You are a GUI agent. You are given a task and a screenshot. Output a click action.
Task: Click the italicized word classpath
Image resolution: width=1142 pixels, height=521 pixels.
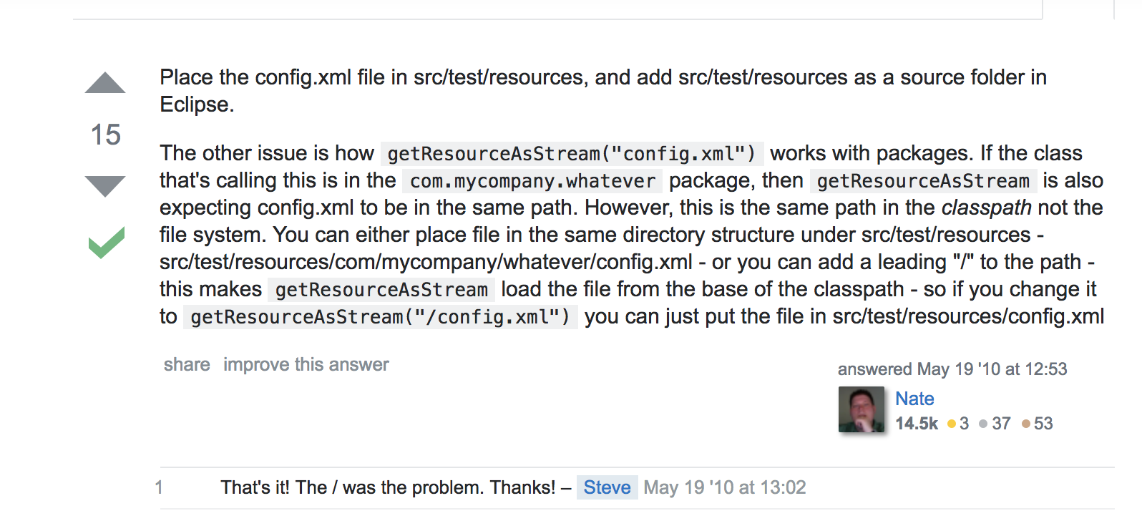(986, 208)
